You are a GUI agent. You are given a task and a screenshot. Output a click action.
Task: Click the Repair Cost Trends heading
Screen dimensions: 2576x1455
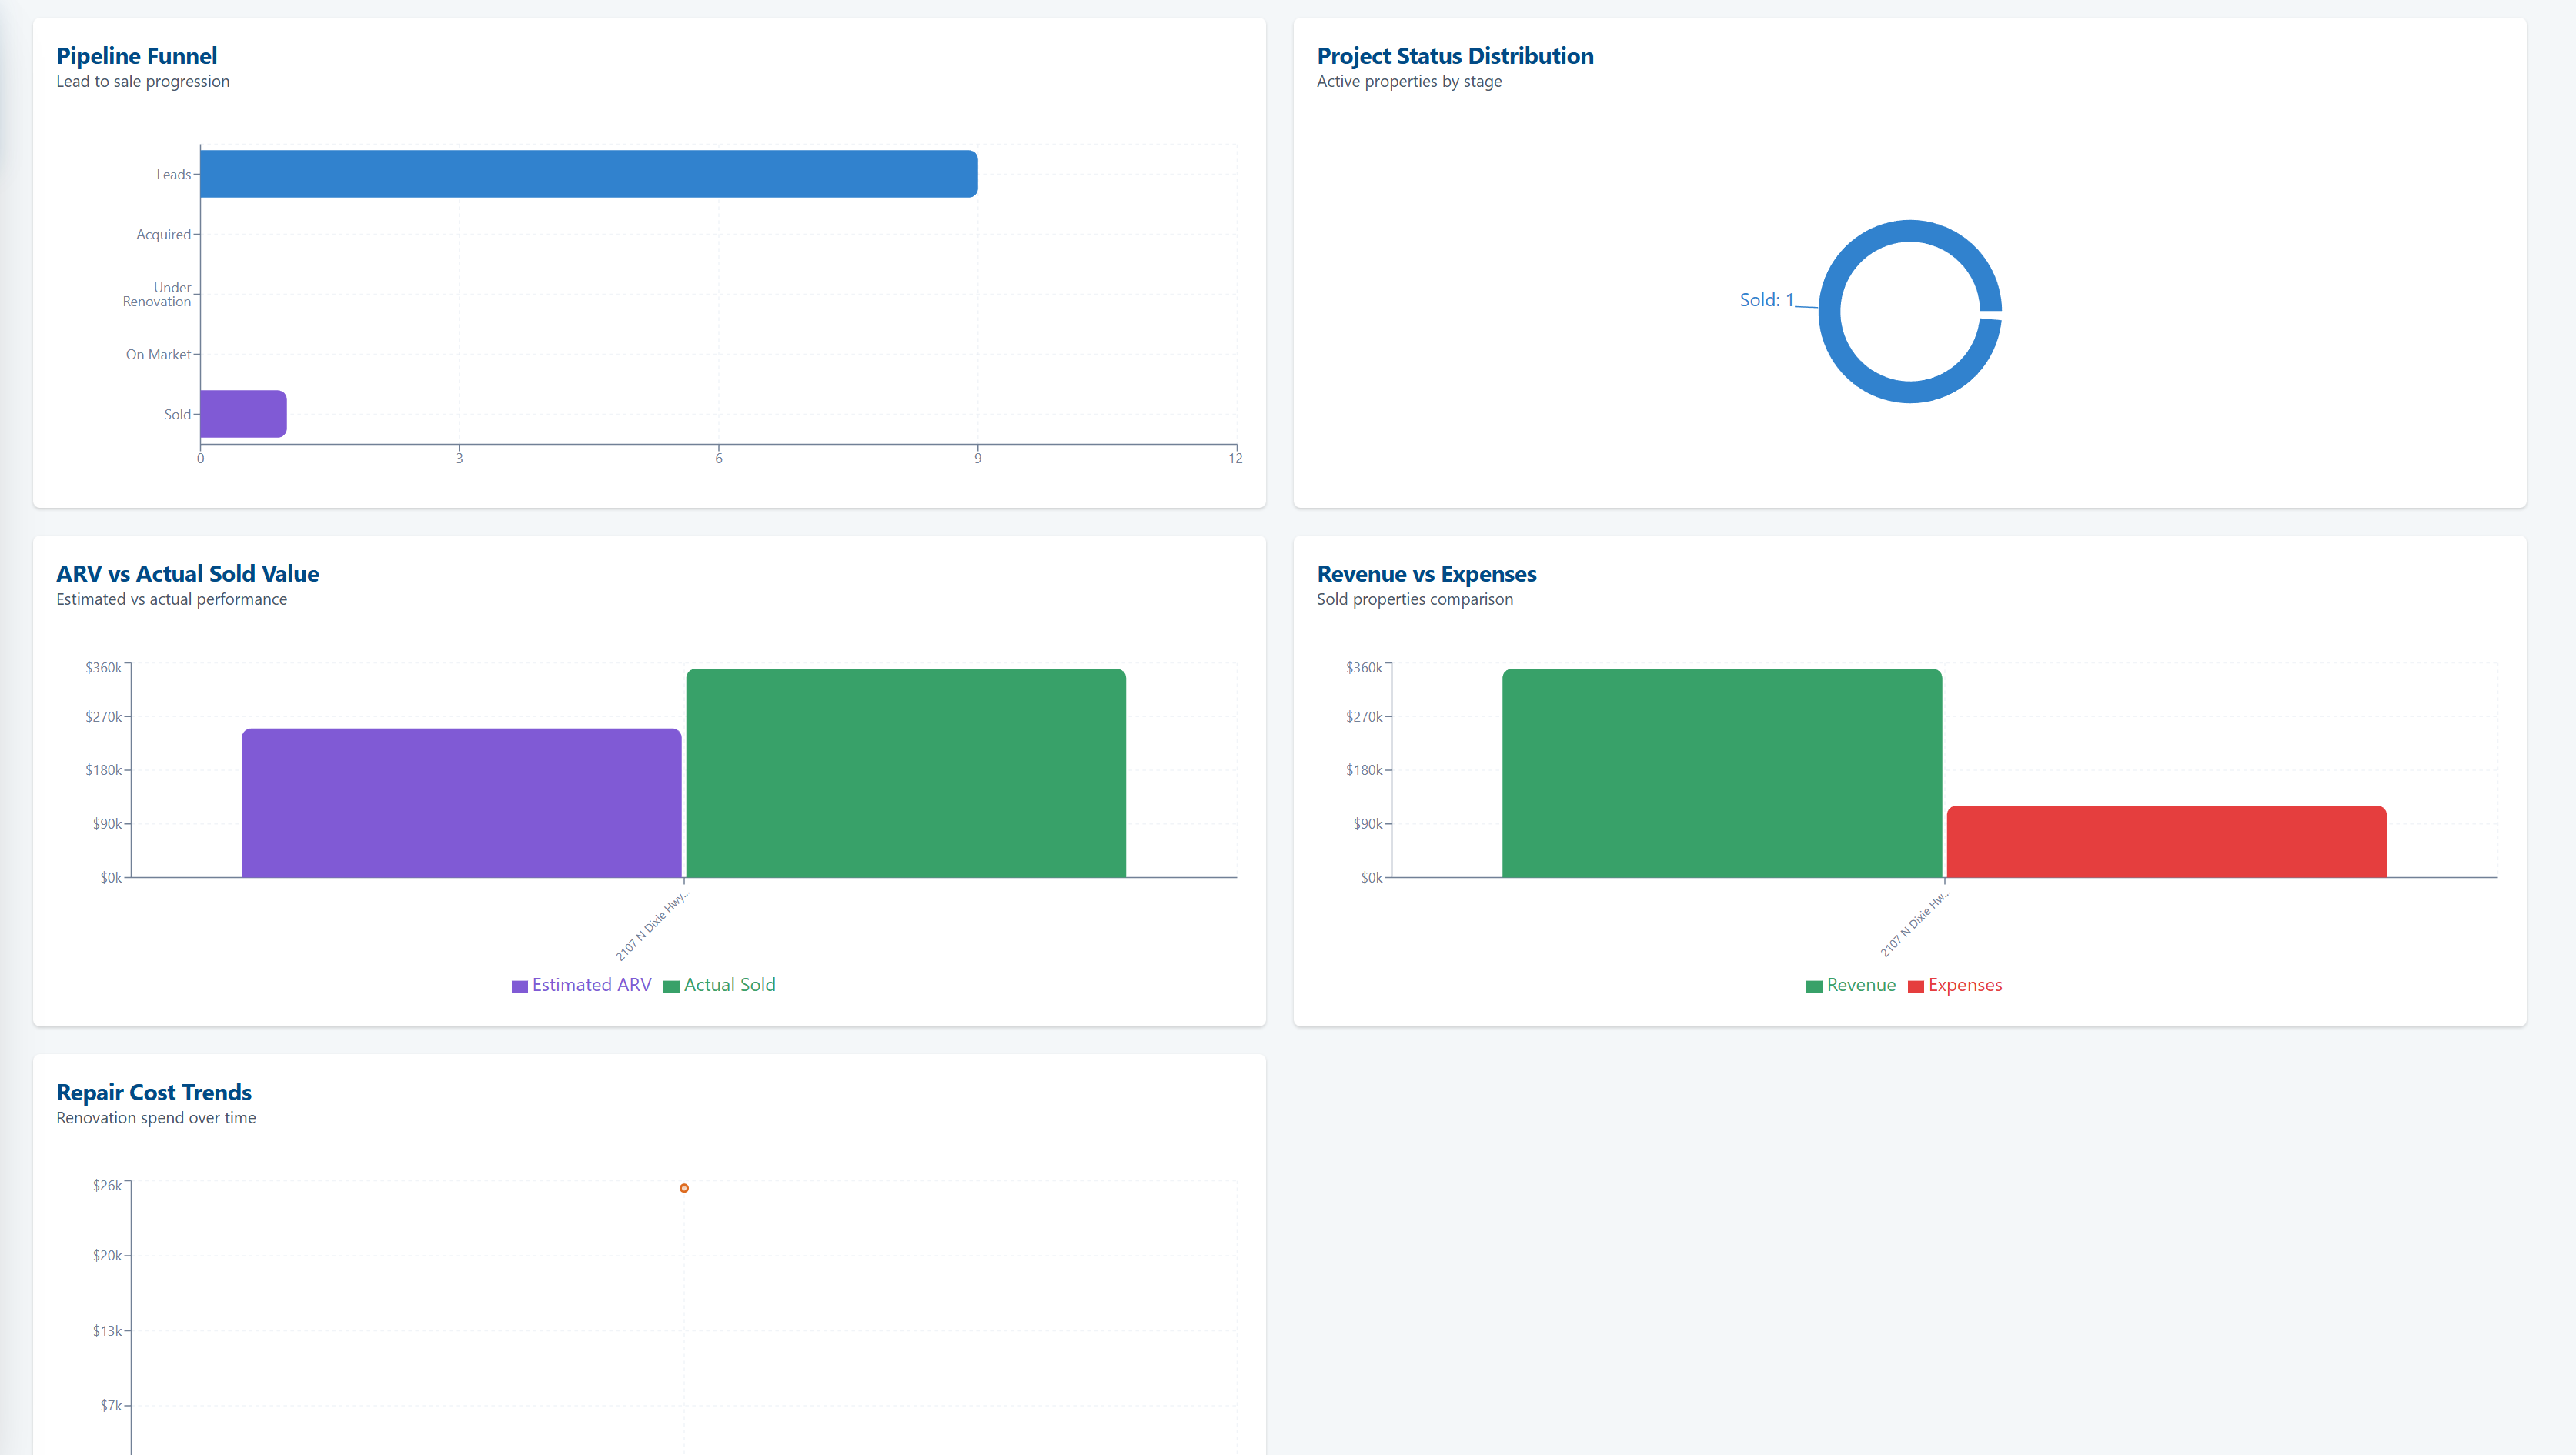point(154,1092)
